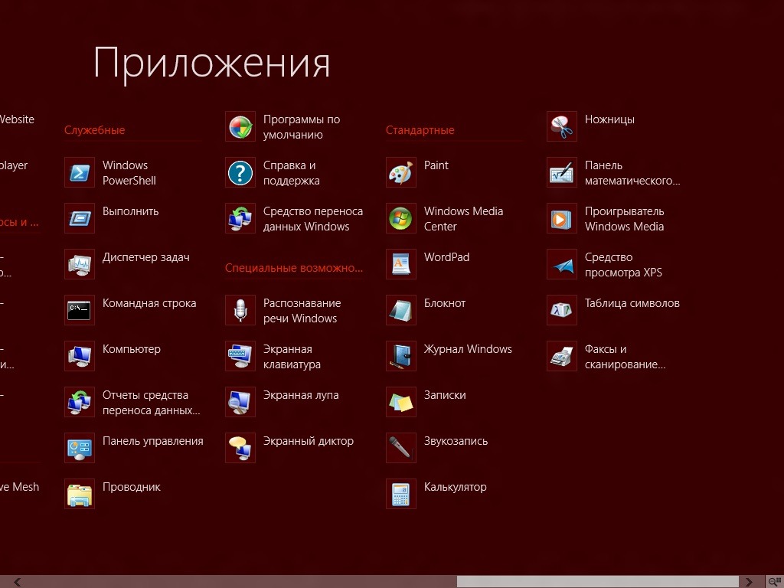Click the zoom-out button beside the scrollbar
784x588 pixels.
click(775, 582)
